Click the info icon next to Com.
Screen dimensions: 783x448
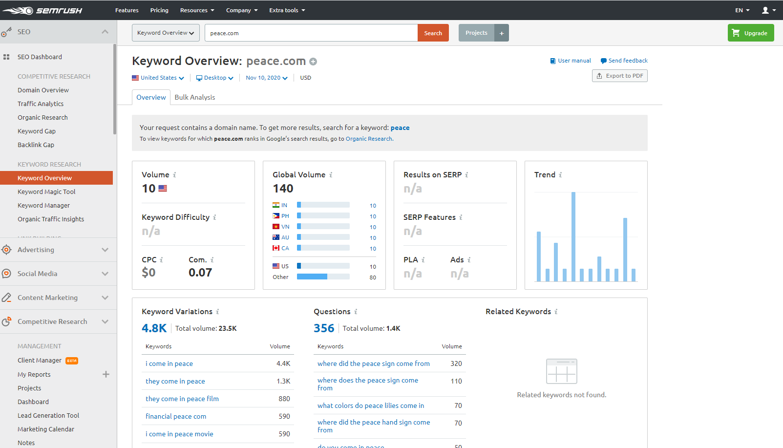pyautogui.click(x=212, y=260)
